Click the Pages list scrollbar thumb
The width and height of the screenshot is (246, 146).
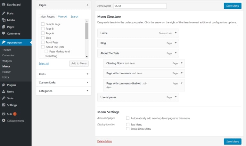coord(87,31)
